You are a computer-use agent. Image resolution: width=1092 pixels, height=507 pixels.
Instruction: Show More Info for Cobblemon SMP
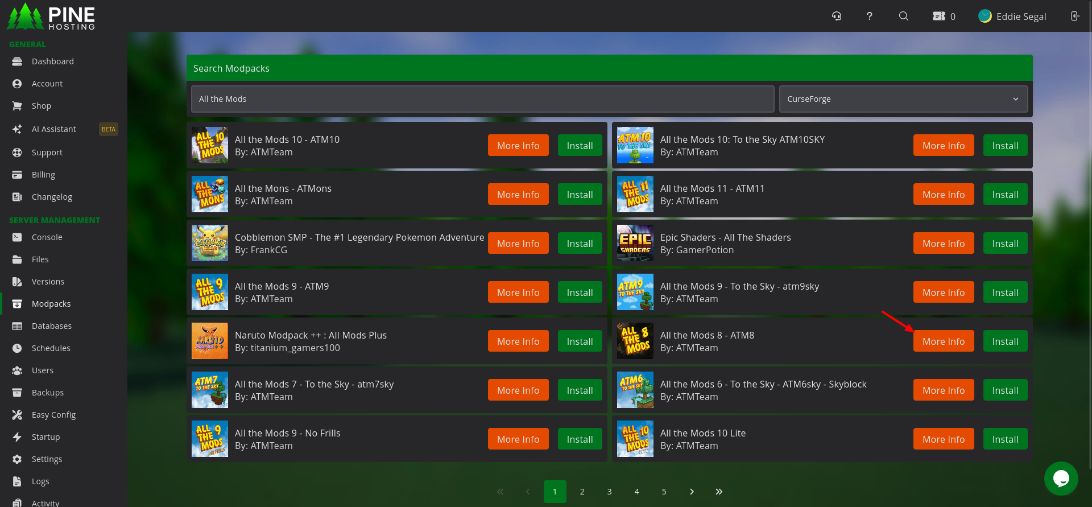518,244
